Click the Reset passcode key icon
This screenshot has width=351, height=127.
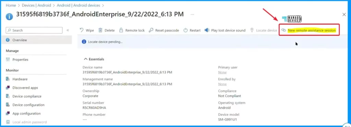click(151, 30)
